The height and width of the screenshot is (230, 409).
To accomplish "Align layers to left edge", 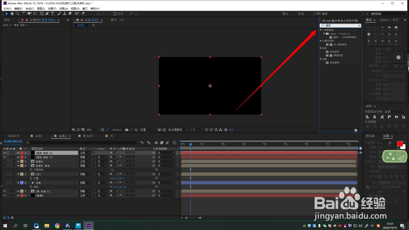I will [x=367, y=117].
